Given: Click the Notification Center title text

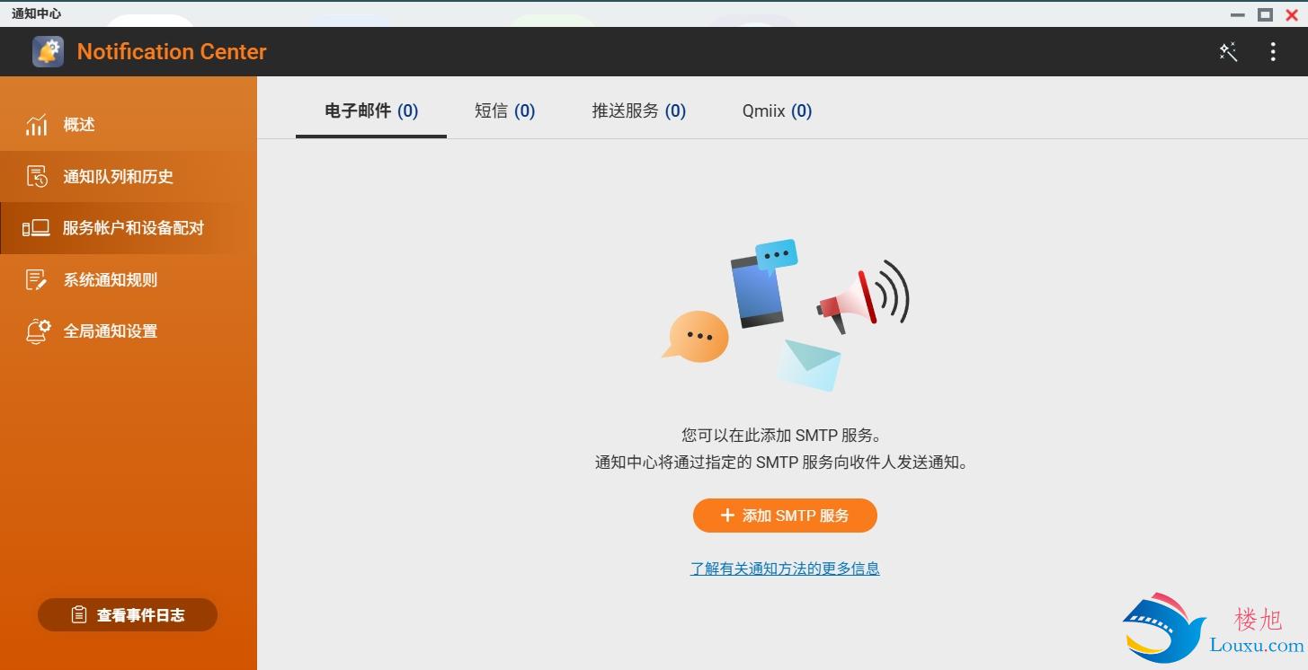Looking at the screenshot, I should coord(172,52).
